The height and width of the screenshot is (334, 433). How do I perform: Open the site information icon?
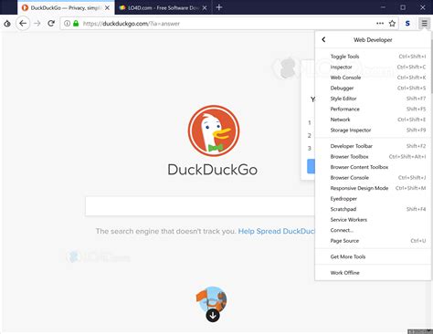(68, 24)
